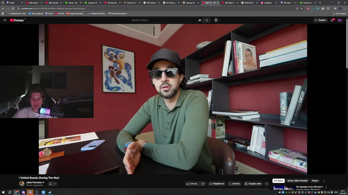
Task: Open the on-screen keyboard in search box
Action: click(200, 20)
